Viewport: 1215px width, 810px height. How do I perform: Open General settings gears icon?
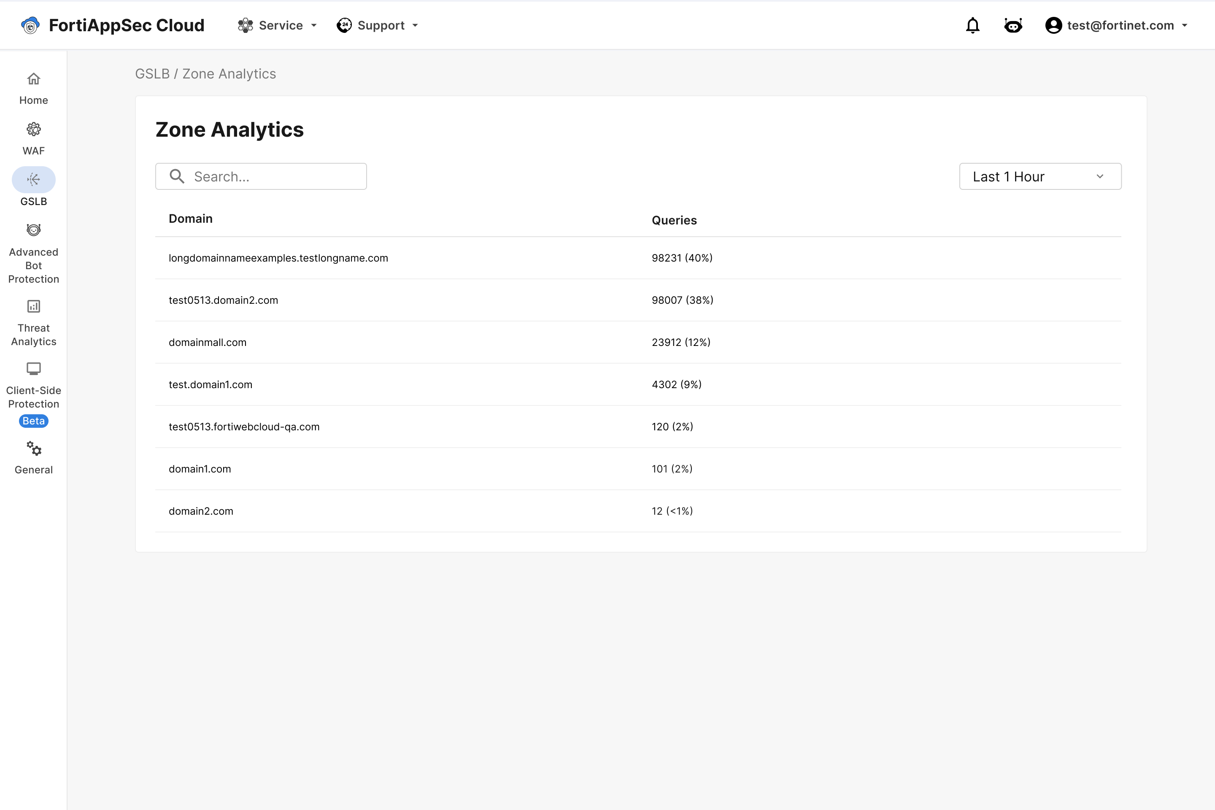tap(34, 448)
